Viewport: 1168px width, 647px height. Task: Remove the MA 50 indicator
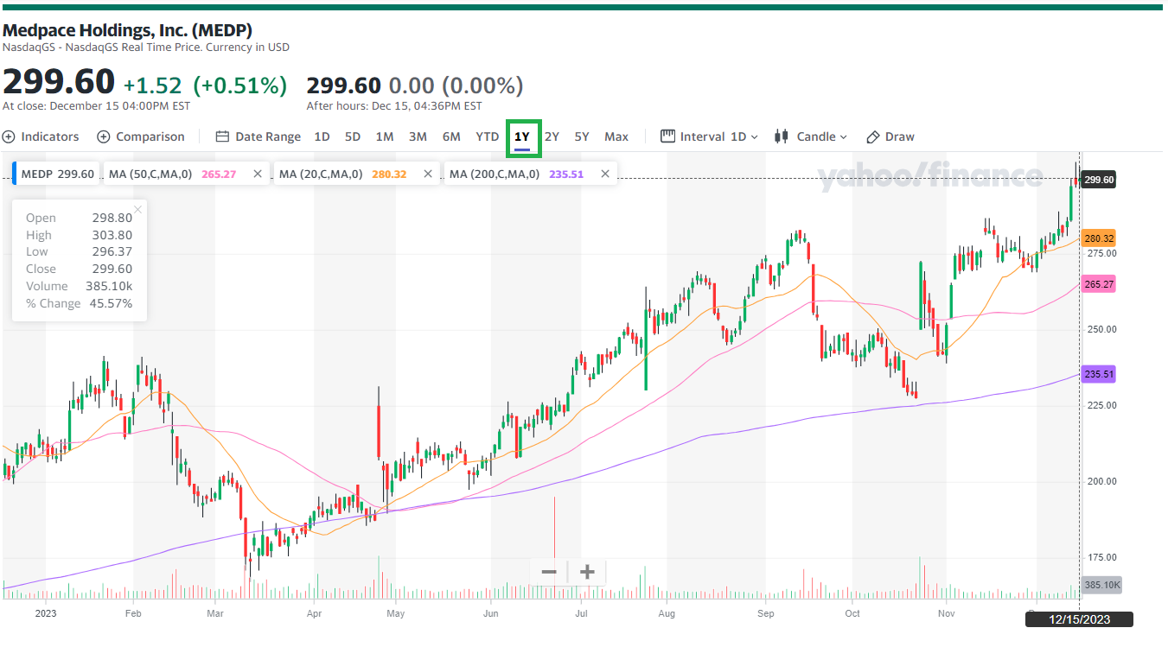pyautogui.click(x=257, y=174)
